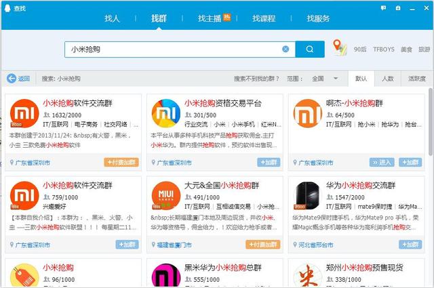Click the TFBOYS suggested keyword

click(384, 49)
